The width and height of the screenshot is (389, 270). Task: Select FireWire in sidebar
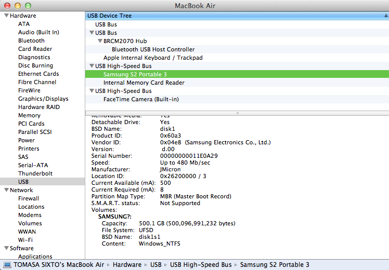click(x=29, y=90)
